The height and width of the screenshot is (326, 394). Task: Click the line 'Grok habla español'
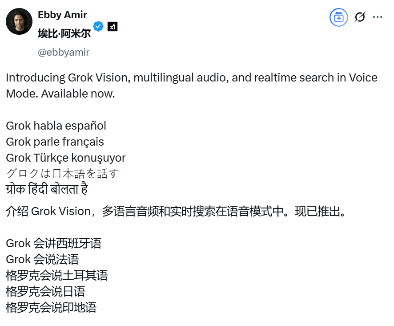(56, 126)
